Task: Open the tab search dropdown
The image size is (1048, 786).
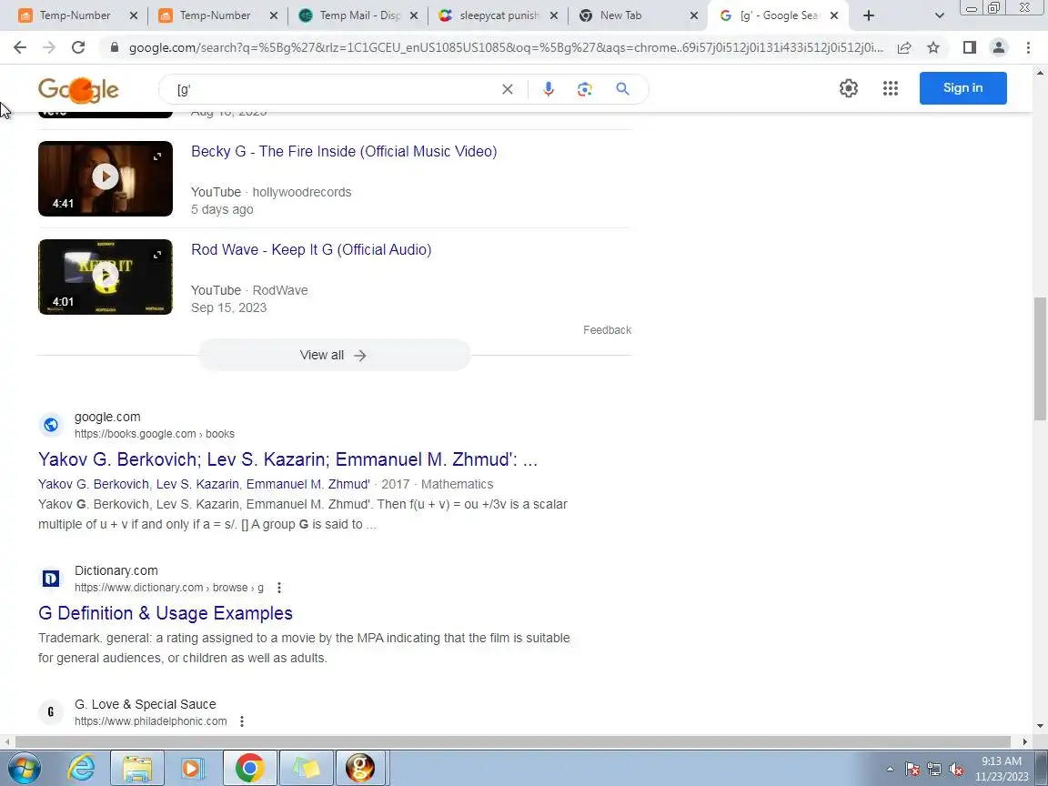Action: coord(939,15)
